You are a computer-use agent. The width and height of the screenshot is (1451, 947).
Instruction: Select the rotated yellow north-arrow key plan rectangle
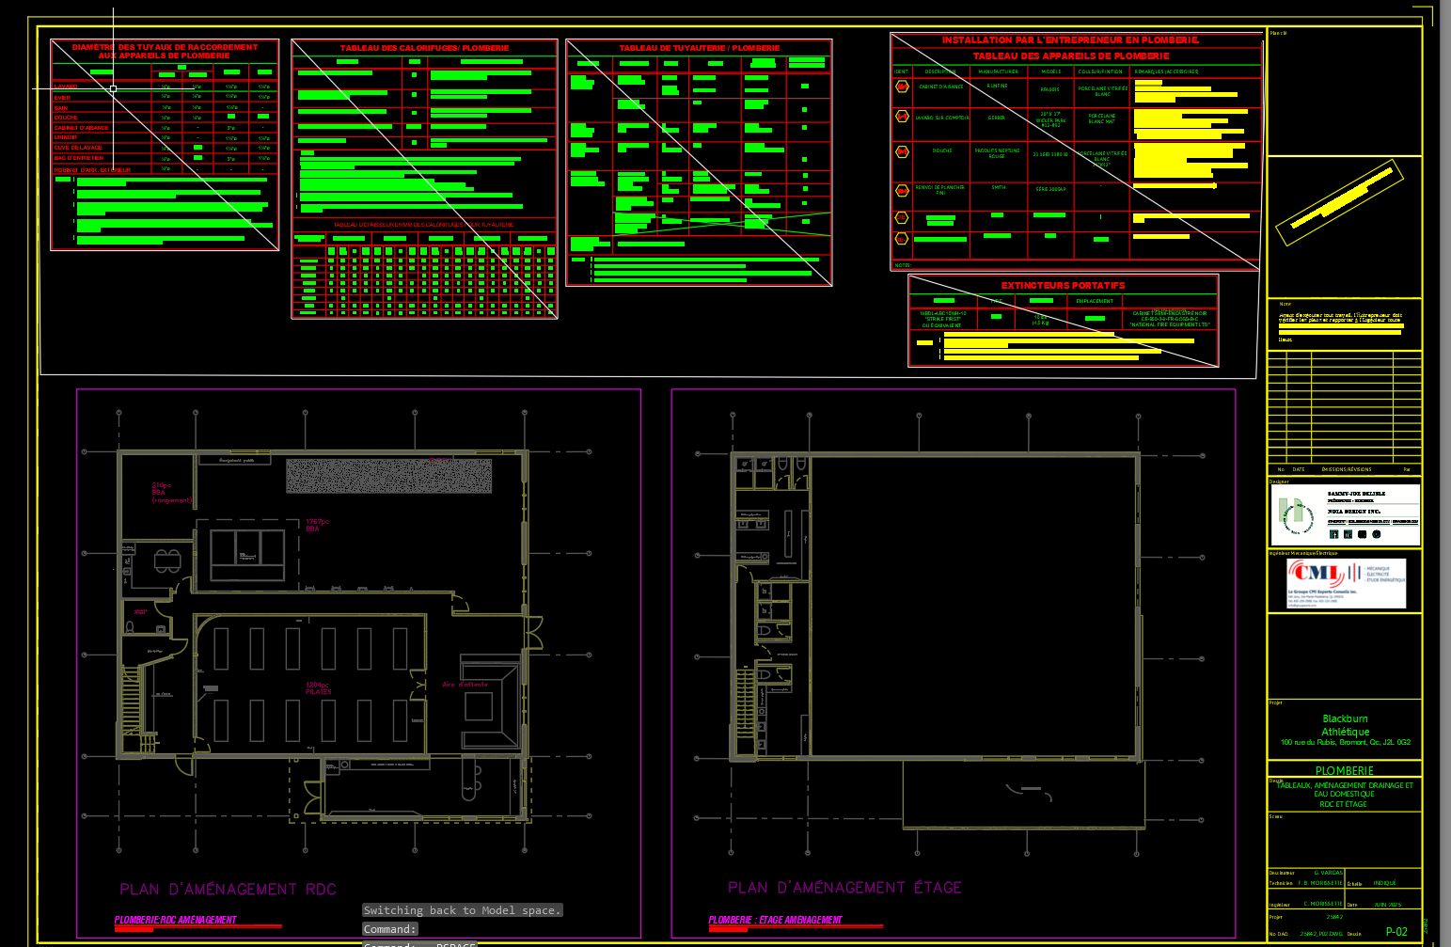(x=1339, y=202)
